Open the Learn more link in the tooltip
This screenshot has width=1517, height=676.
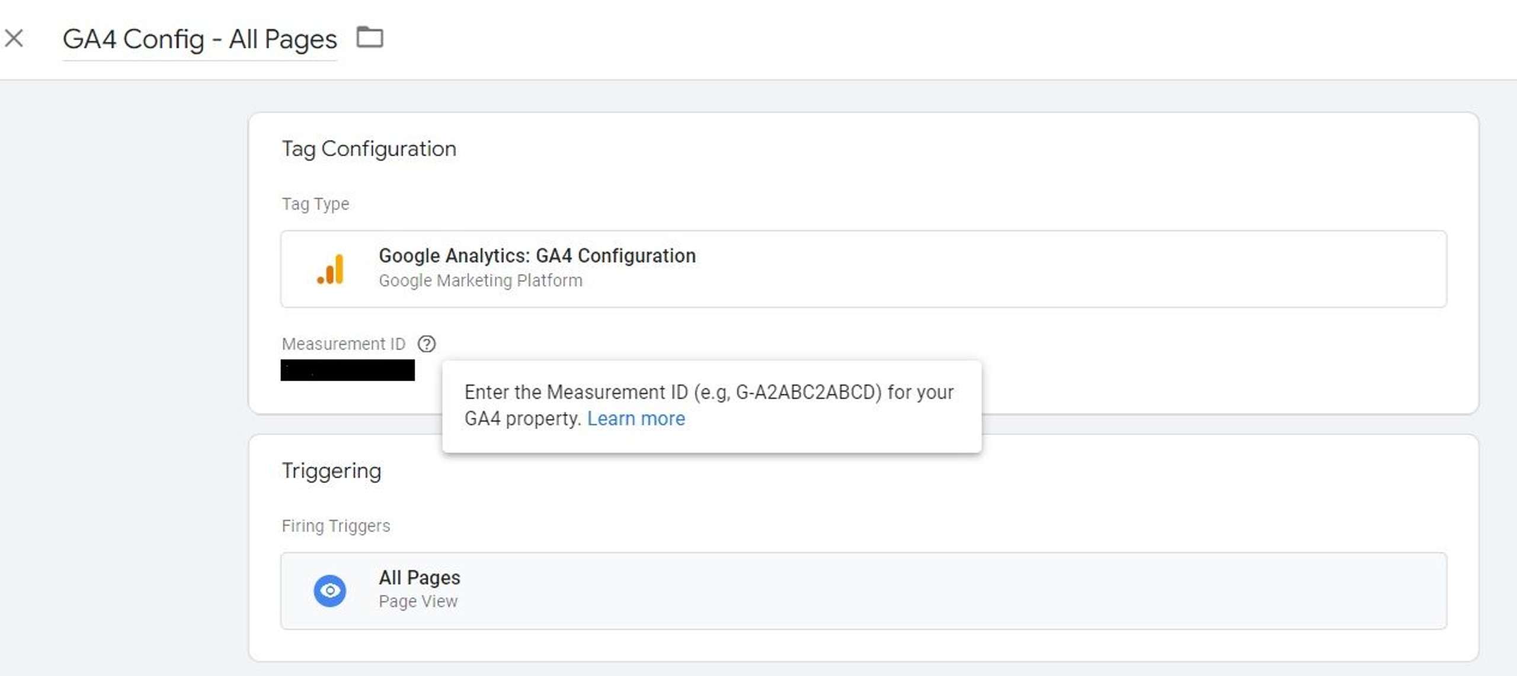[x=636, y=419]
